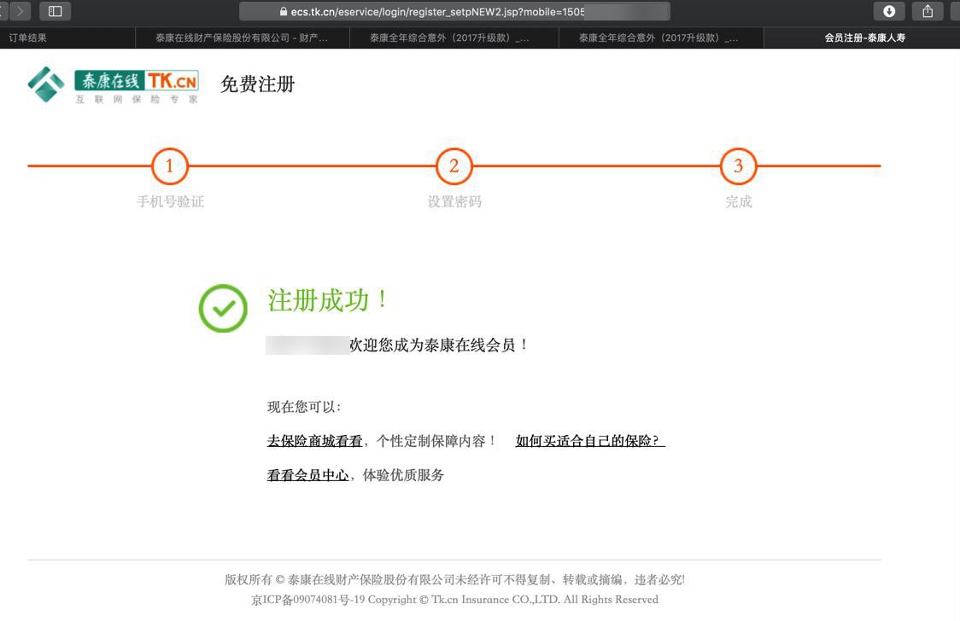
Task: Click the 设置密码 step label
Action: tap(454, 201)
